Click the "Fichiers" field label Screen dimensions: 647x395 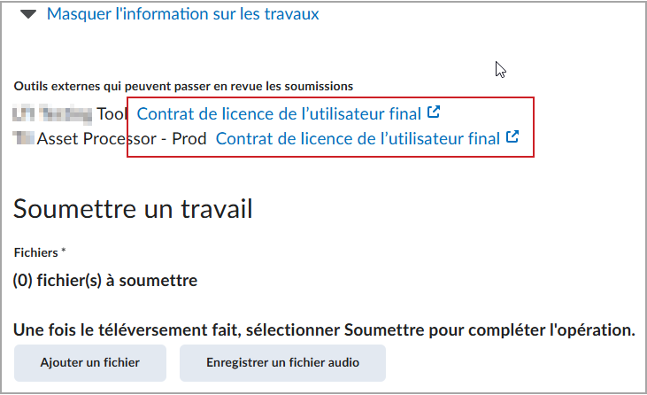36,252
